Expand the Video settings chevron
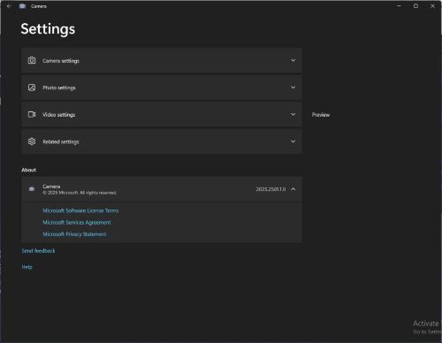442x343 pixels. [293, 114]
